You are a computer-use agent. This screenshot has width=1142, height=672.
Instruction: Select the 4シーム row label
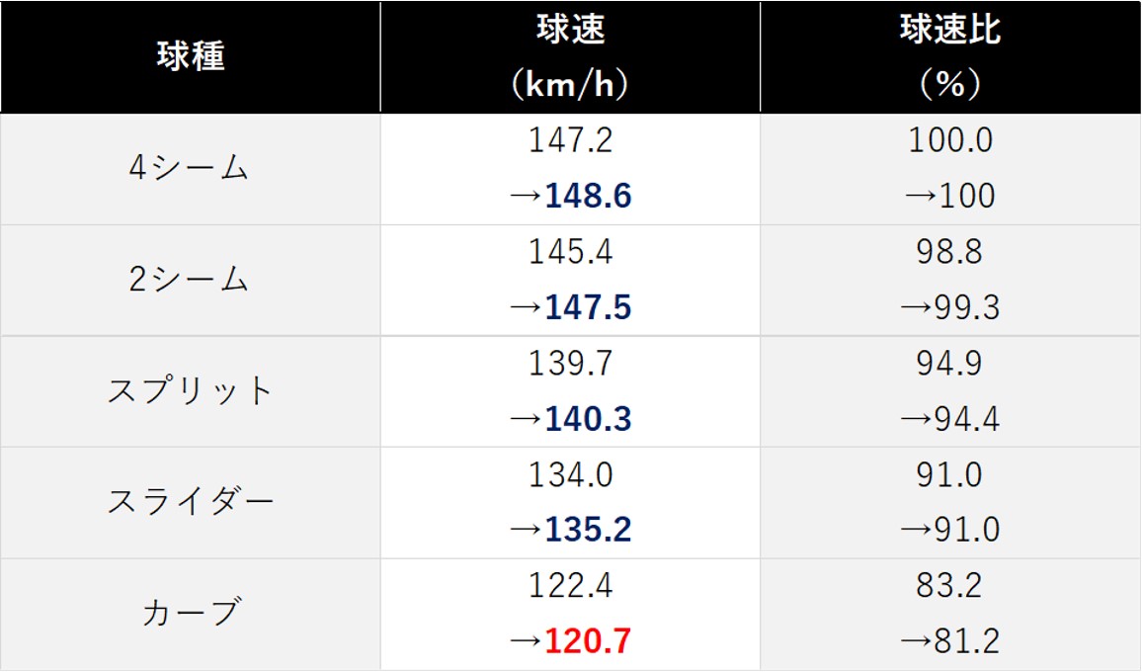[190, 168]
